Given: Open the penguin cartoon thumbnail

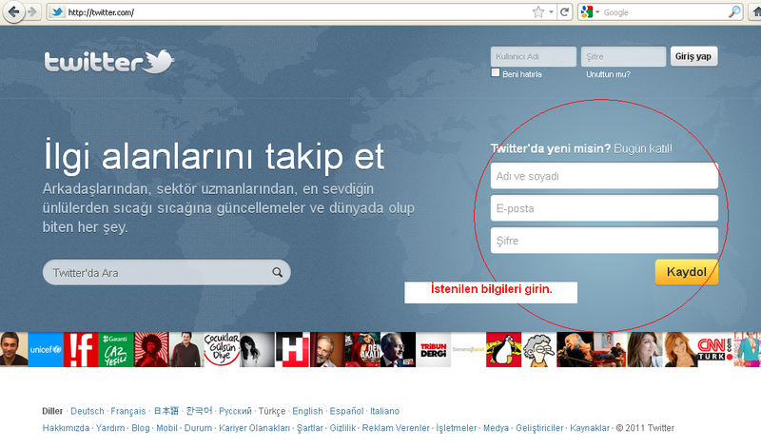Looking at the screenshot, I should 504,349.
